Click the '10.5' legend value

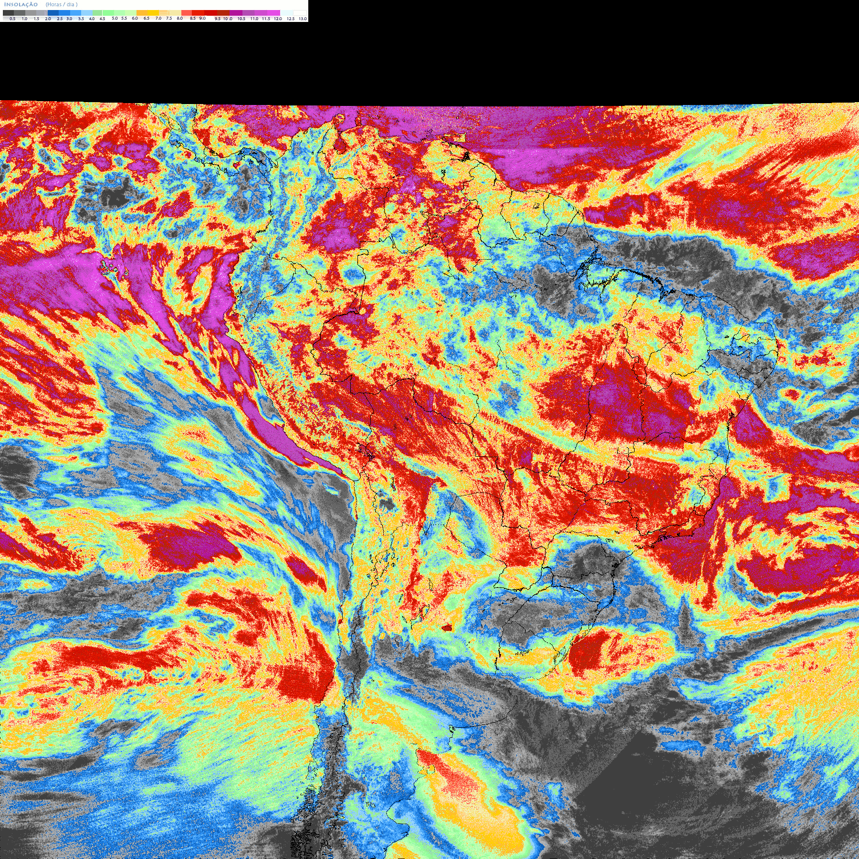241,19
